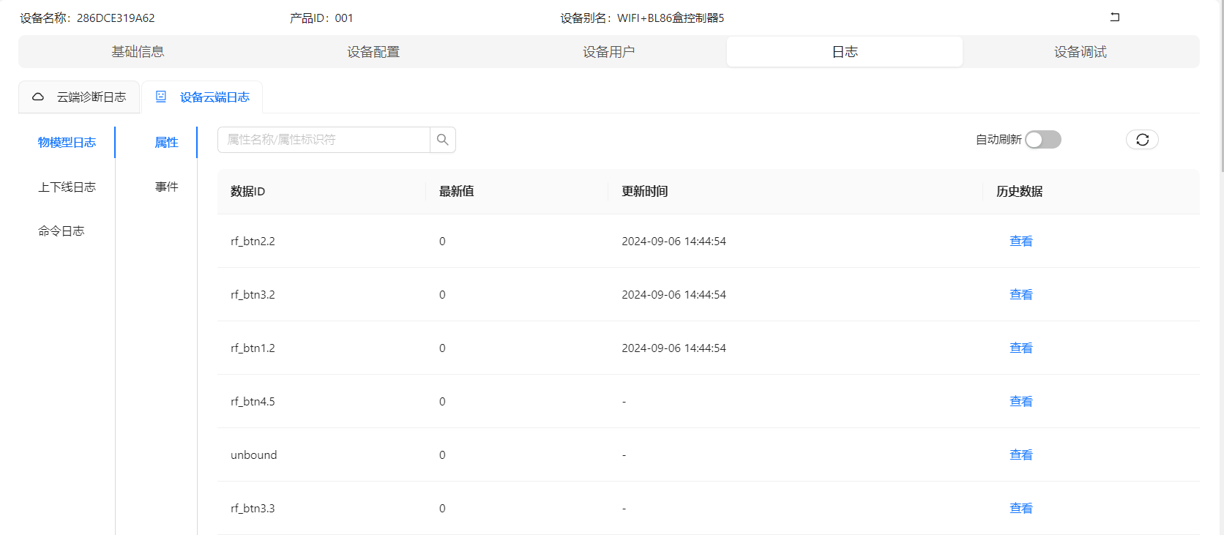
Task: Go to the 设备用户 tab
Action: click(608, 52)
